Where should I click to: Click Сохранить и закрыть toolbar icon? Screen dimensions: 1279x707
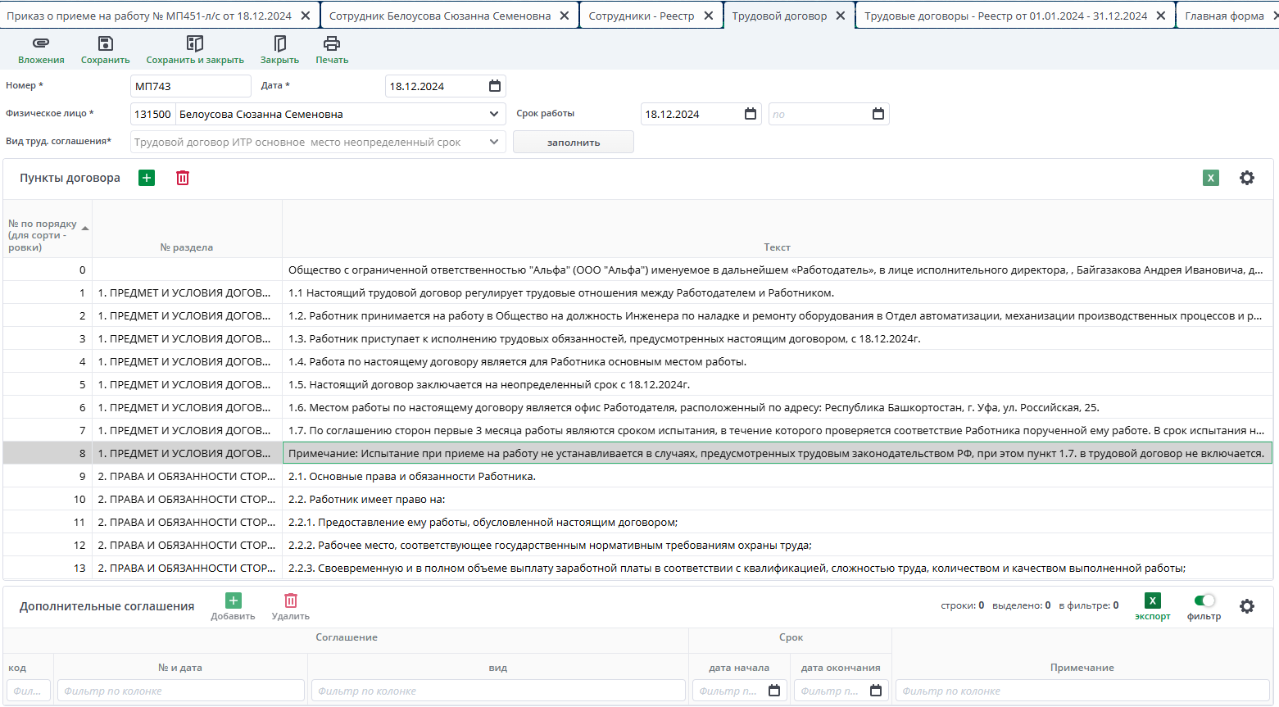194,44
